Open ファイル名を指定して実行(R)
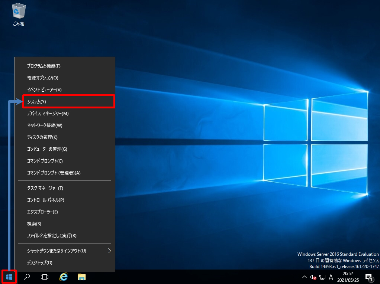This screenshot has width=380, height=284. pos(65,235)
